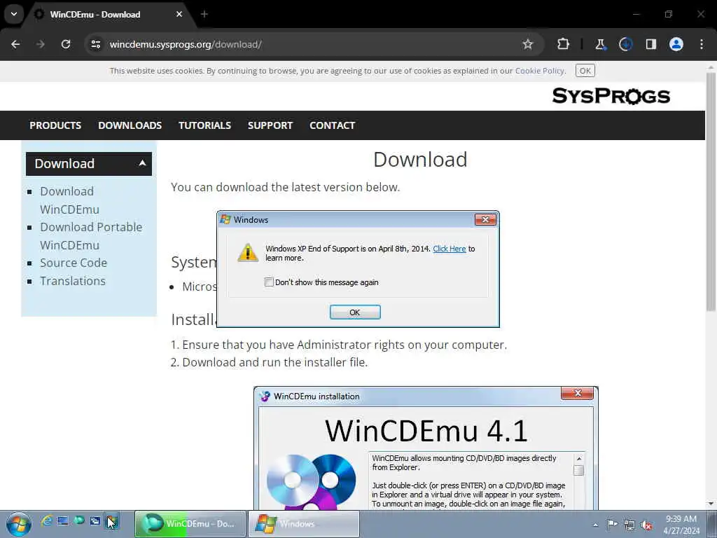The height and width of the screenshot is (538, 717).
Task: Click the browser forward arrow
Action: click(x=41, y=44)
